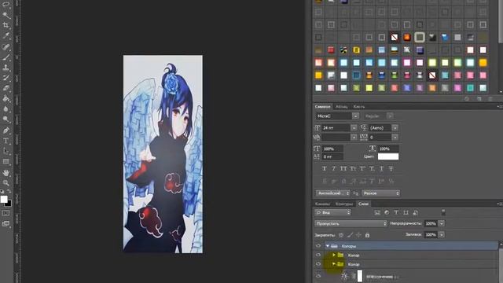Toggle faux bold text style
The width and height of the screenshot is (503, 283).
(x=325, y=168)
